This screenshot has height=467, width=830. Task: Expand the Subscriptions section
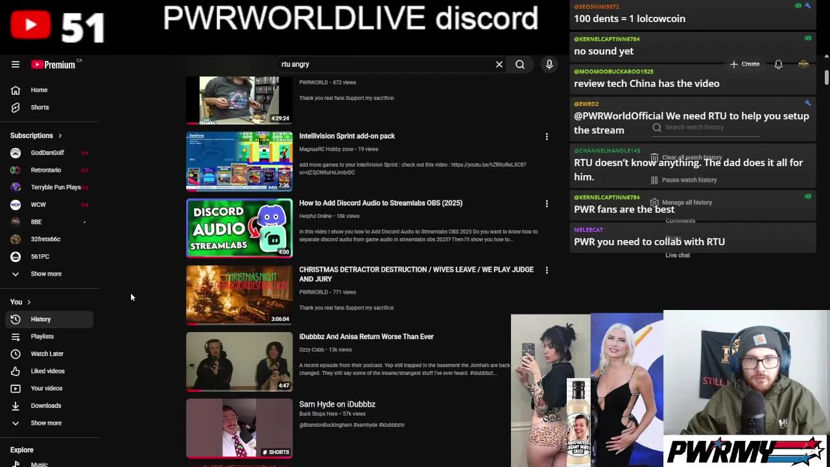[x=36, y=136]
